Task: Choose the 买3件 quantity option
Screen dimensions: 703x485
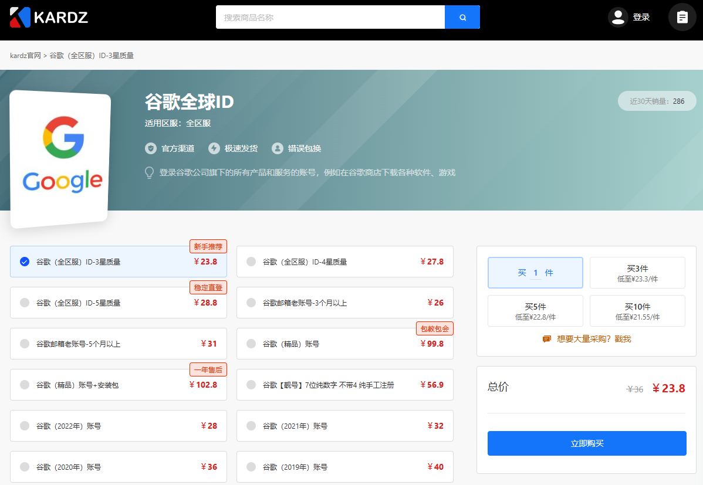Action: click(637, 273)
